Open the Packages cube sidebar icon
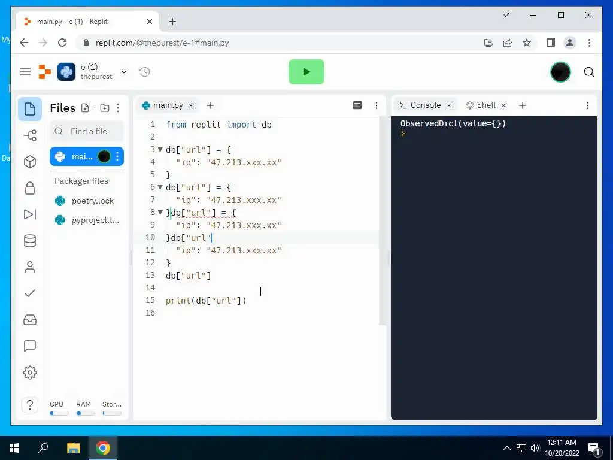This screenshot has width=613, height=460. (x=30, y=162)
